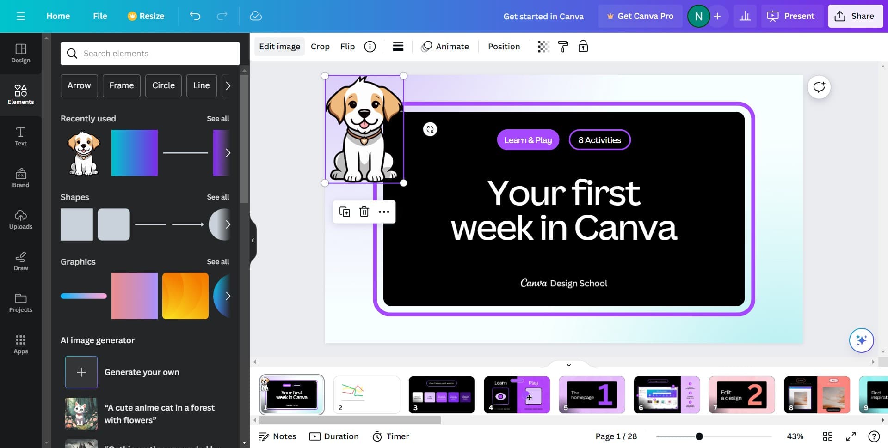Collapse the side panel with arrow handle

pyautogui.click(x=253, y=240)
